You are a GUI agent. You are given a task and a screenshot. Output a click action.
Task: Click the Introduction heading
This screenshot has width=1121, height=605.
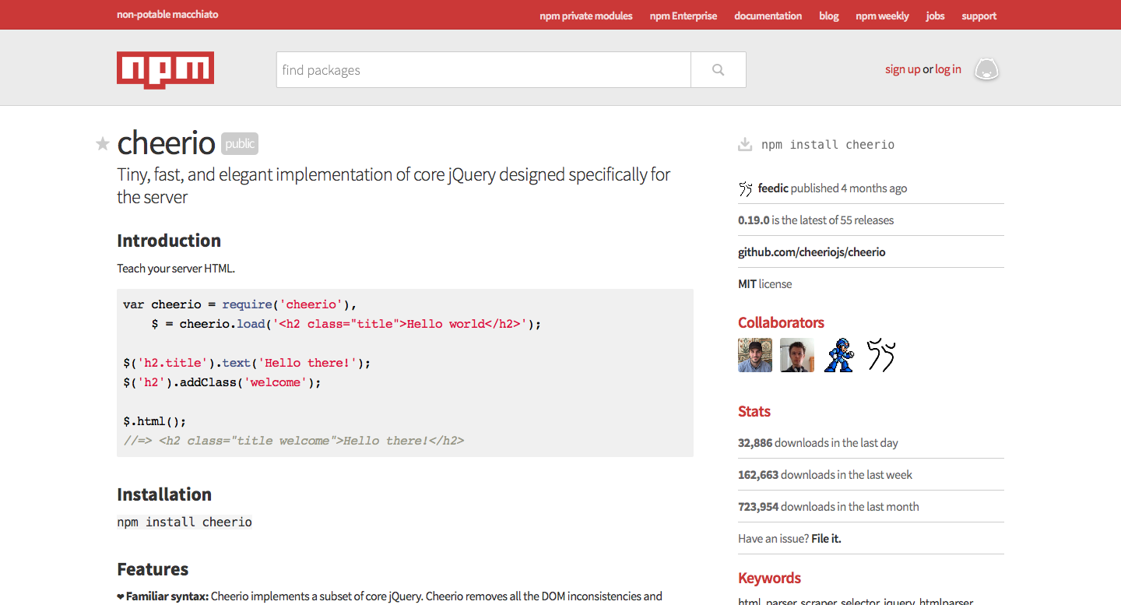click(169, 241)
